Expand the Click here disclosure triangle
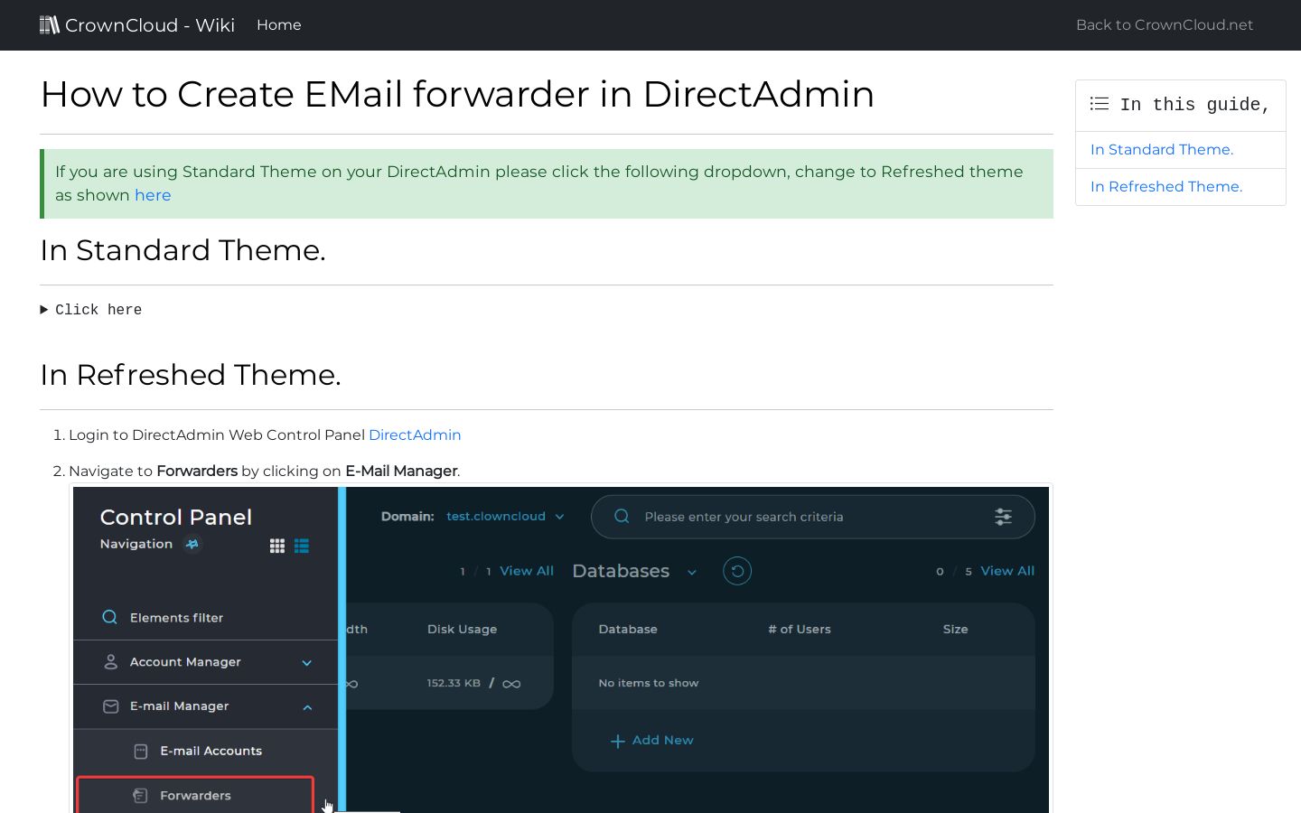This screenshot has height=813, width=1301. (43, 310)
